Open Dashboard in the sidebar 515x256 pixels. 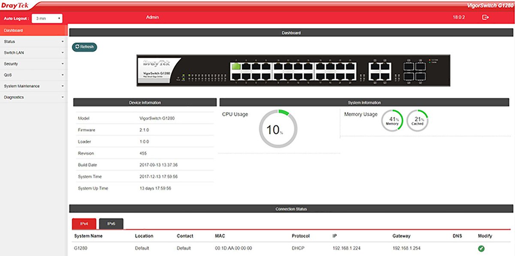coord(33,30)
